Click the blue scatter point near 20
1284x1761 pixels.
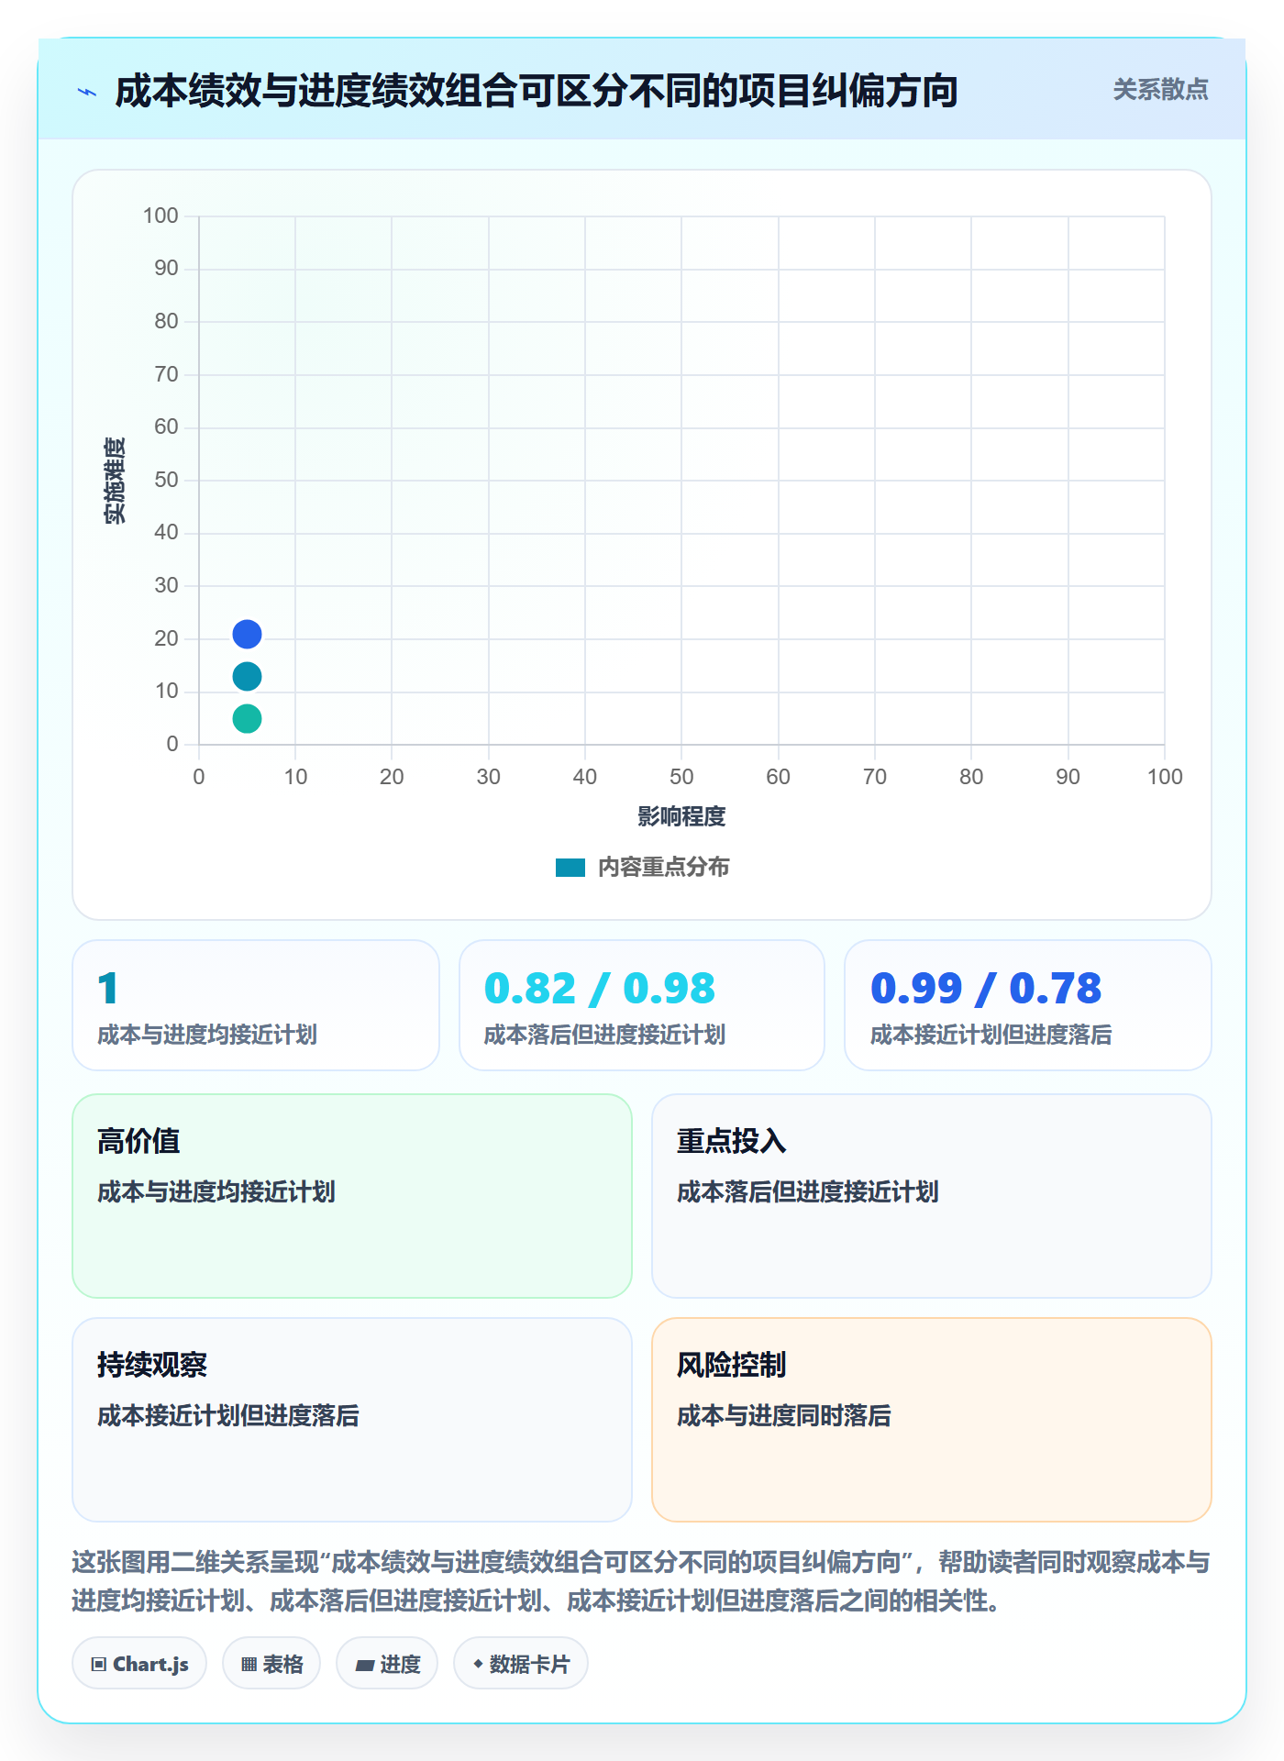[x=247, y=634]
